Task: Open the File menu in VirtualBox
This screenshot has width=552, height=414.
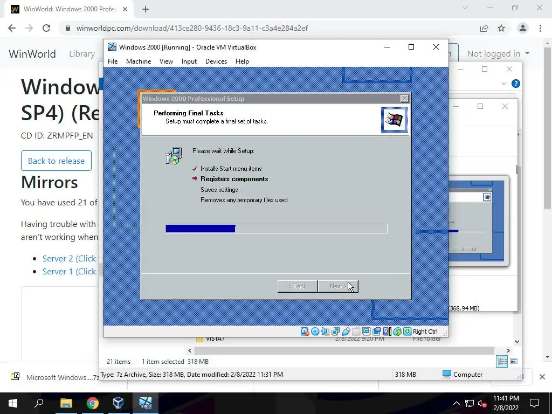Action: tap(113, 61)
